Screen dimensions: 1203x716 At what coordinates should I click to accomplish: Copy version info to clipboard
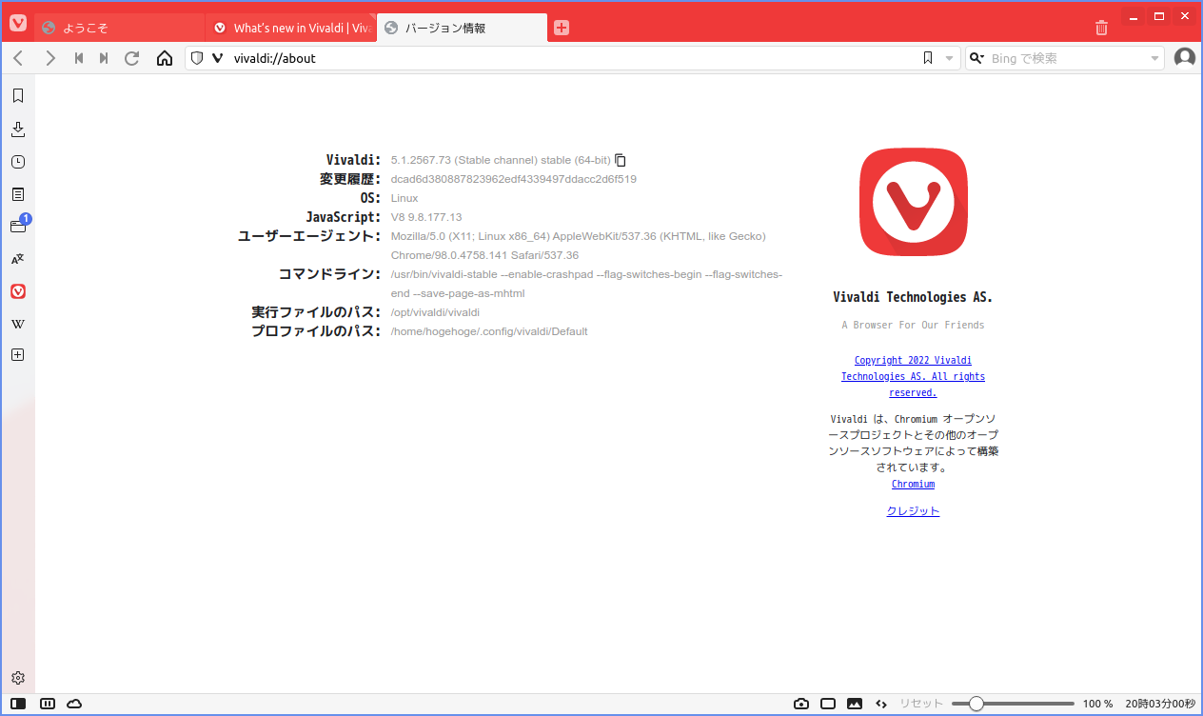click(x=621, y=160)
